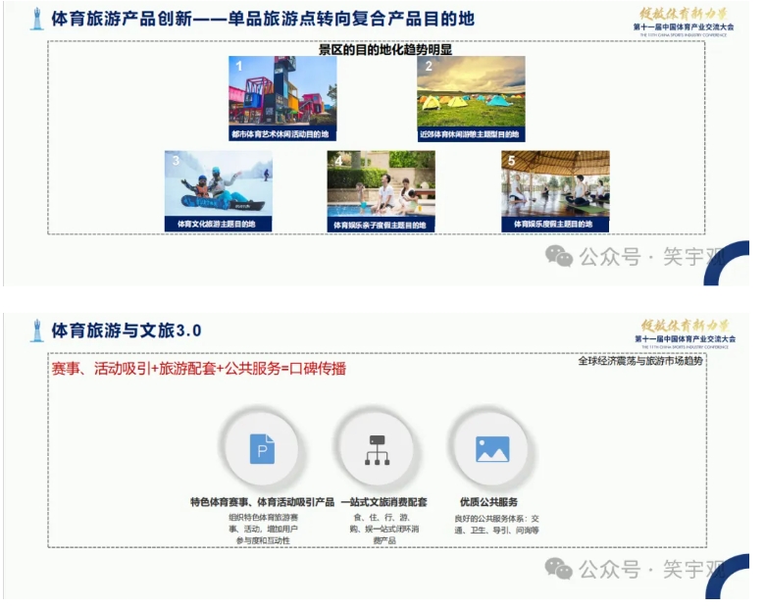
Task: Click the 特色体育赛事、体育活动吸引产品 label
Action: (262, 502)
